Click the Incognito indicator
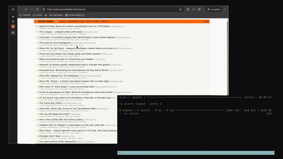The width and height of the screenshot is (283, 159). click(214, 9)
